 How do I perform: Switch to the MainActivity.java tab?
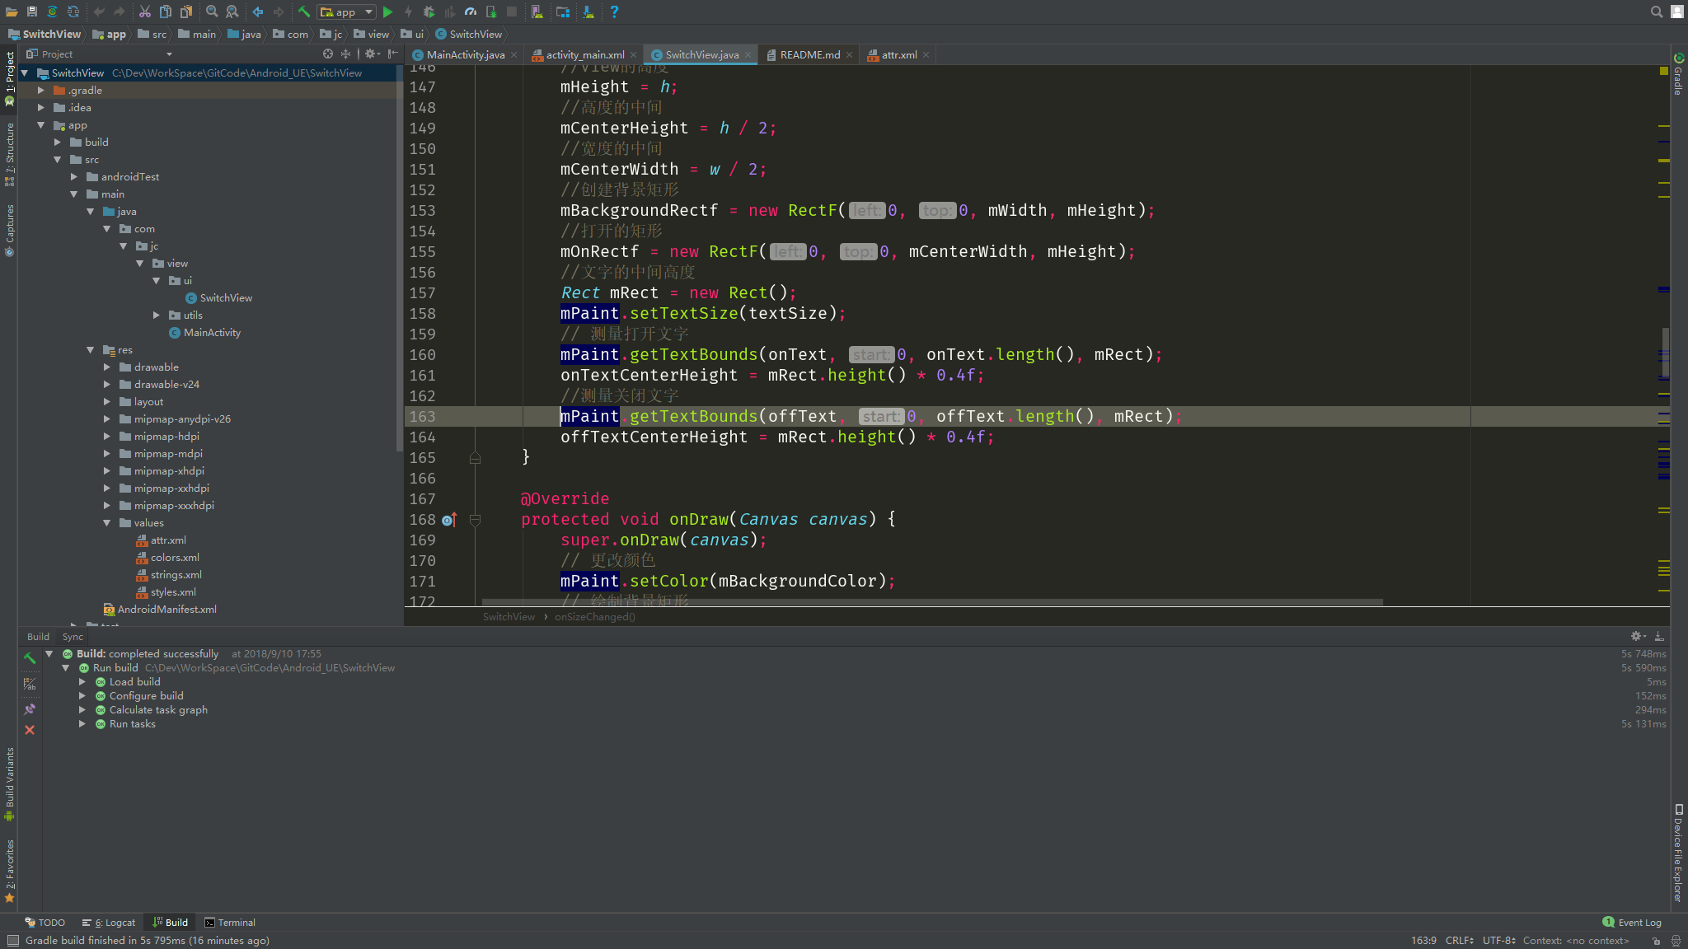coord(465,55)
